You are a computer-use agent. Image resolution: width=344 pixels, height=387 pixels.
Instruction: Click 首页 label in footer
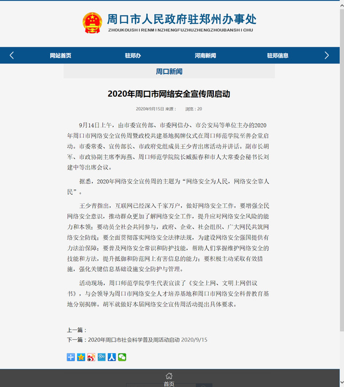[x=169, y=384]
